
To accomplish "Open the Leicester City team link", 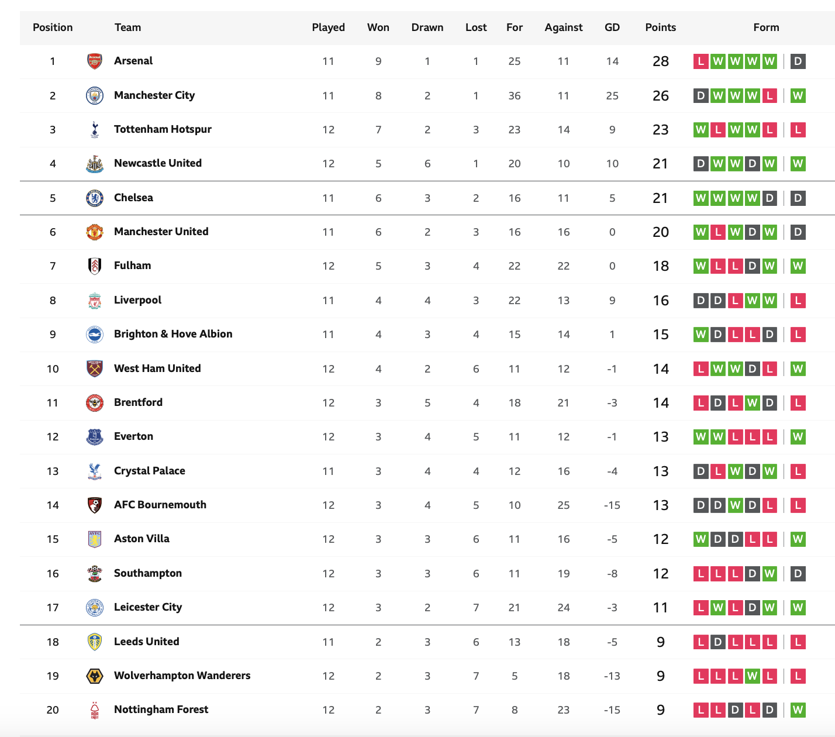I will pos(148,607).
